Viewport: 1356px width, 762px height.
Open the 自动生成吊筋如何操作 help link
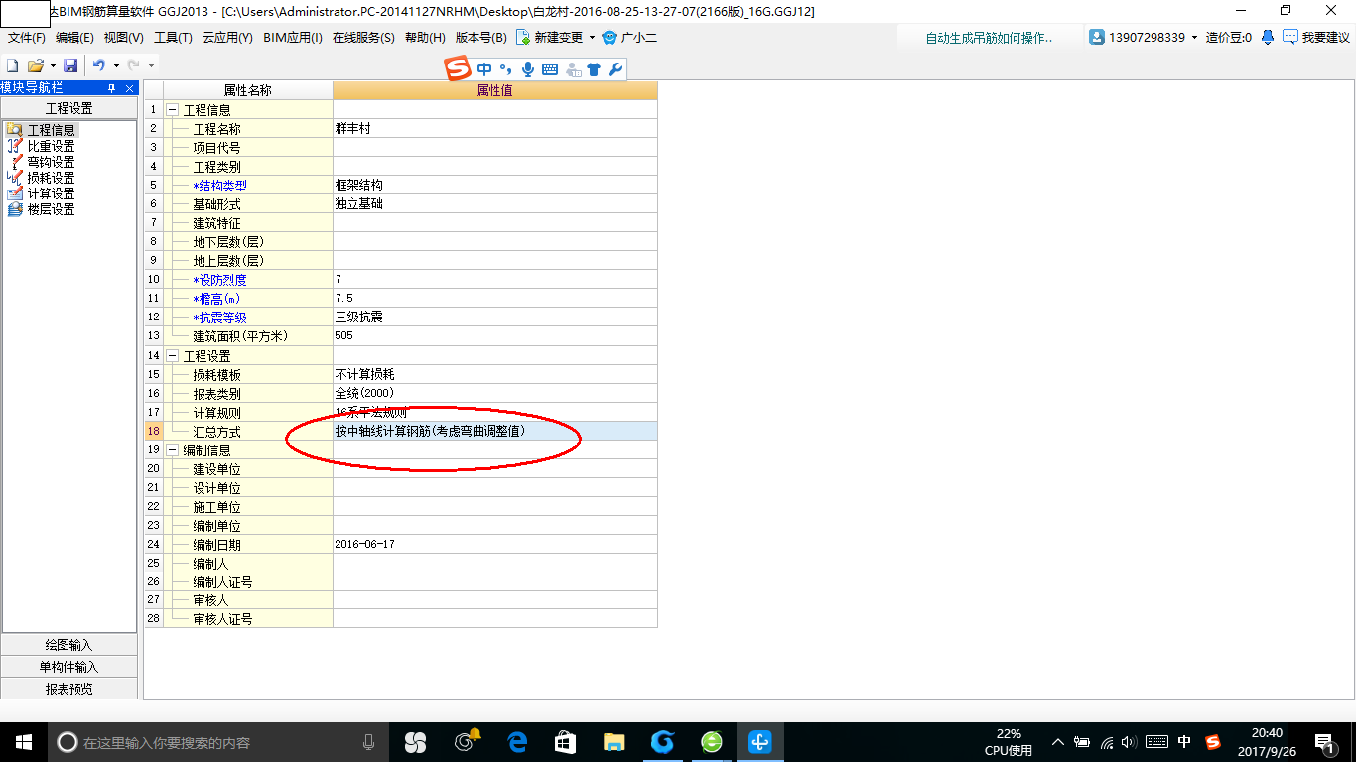[x=989, y=38]
